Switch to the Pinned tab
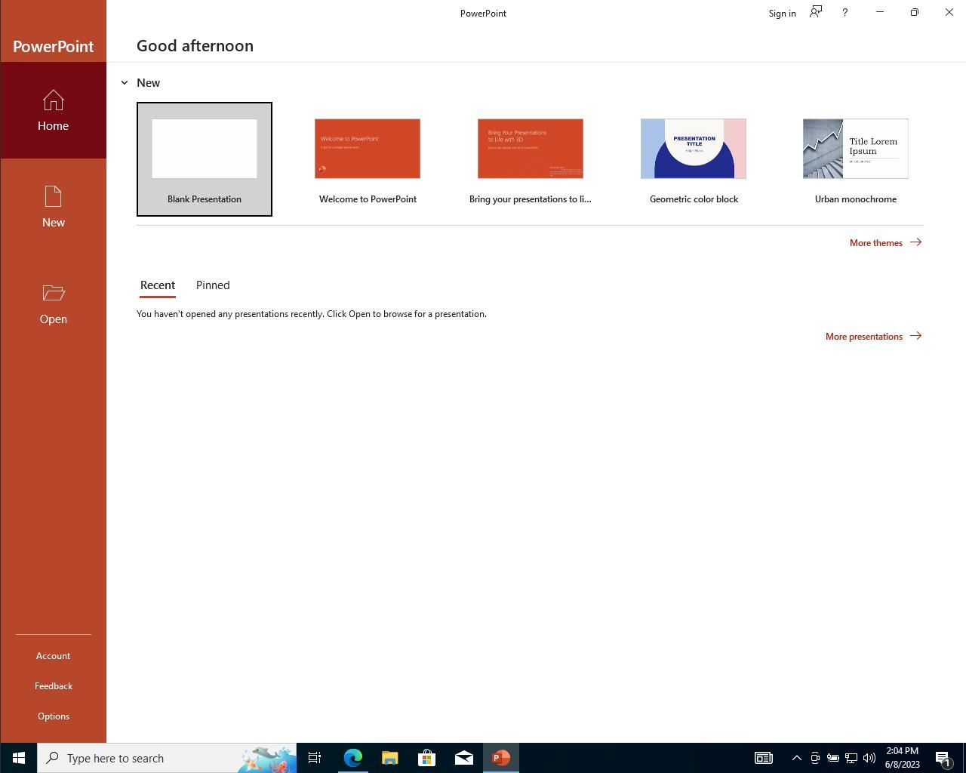This screenshot has height=773, width=966. [213, 285]
